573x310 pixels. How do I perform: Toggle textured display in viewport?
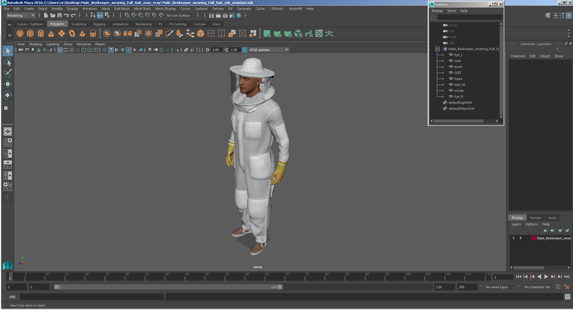coord(129,50)
